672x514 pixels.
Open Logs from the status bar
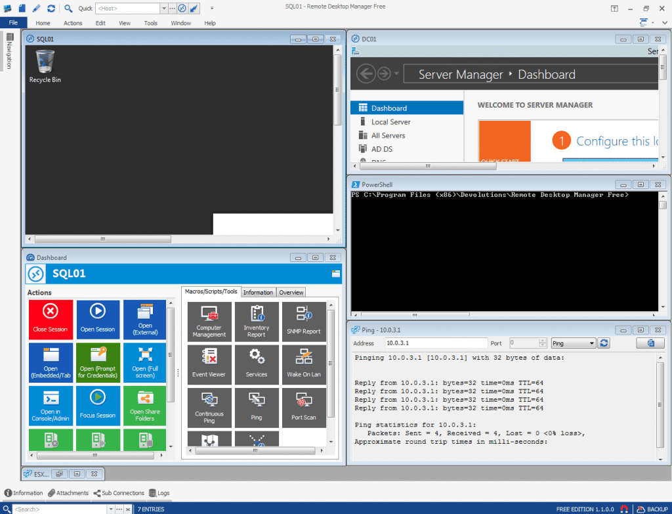[x=158, y=492]
